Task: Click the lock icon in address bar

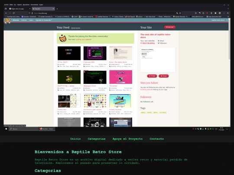Action: tap(32, 13)
